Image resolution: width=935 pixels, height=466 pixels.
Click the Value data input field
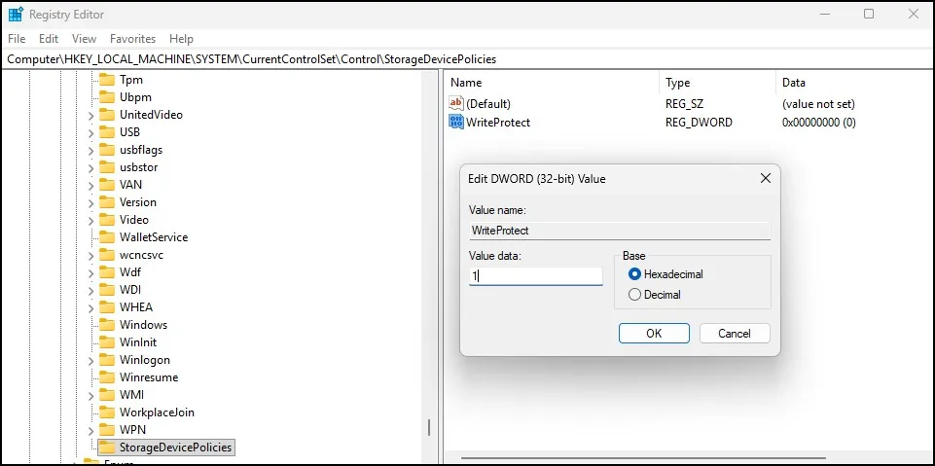(x=535, y=276)
